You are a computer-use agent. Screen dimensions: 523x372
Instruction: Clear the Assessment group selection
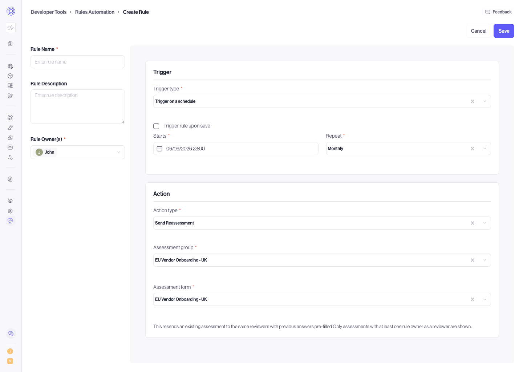[x=473, y=260]
